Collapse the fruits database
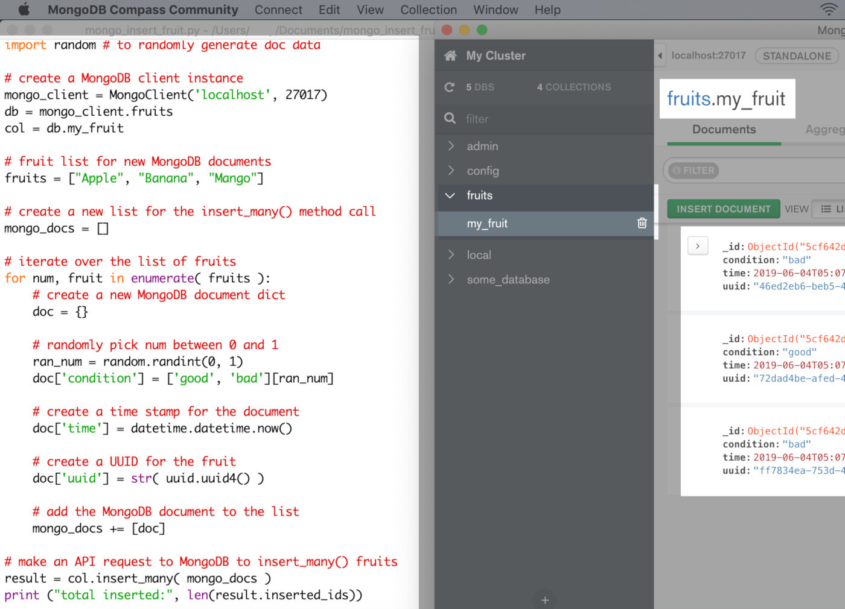 pyautogui.click(x=450, y=195)
